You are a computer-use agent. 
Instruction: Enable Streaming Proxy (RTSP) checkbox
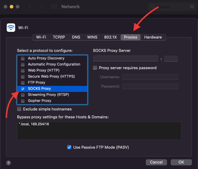click(23, 95)
